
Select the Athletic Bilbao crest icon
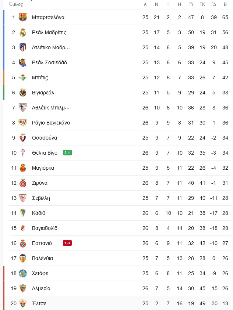[23, 108]
